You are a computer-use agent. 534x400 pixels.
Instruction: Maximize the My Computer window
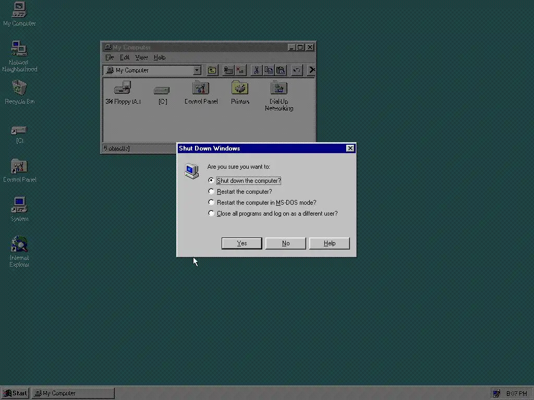coord(300,47)
